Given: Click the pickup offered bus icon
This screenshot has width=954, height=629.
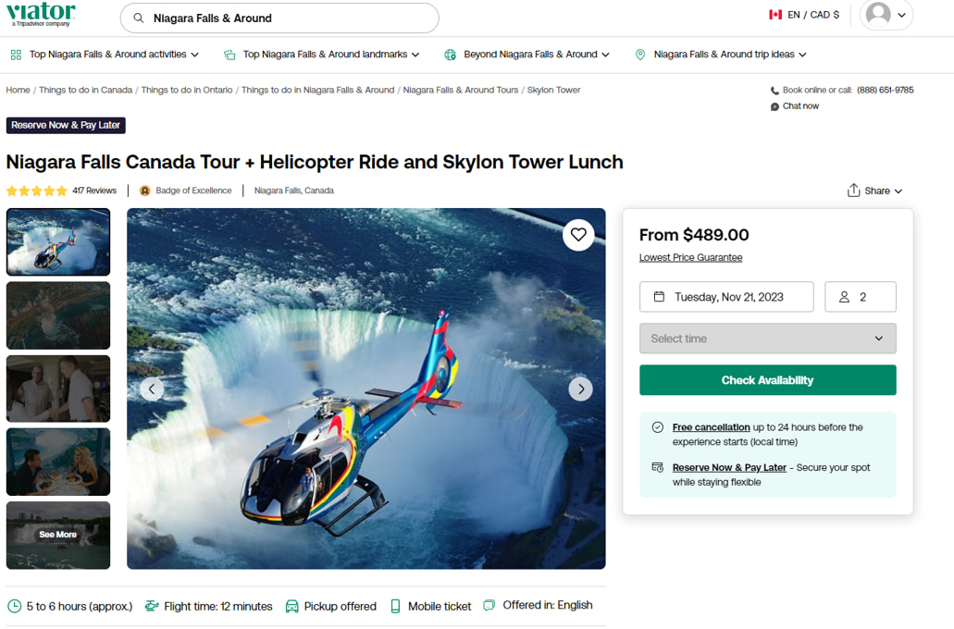Looking at the screenshot, I should click(x=291, y=606).
